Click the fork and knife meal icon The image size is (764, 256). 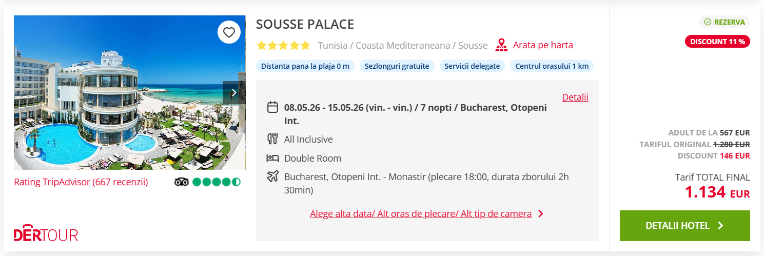click(272, 139)
